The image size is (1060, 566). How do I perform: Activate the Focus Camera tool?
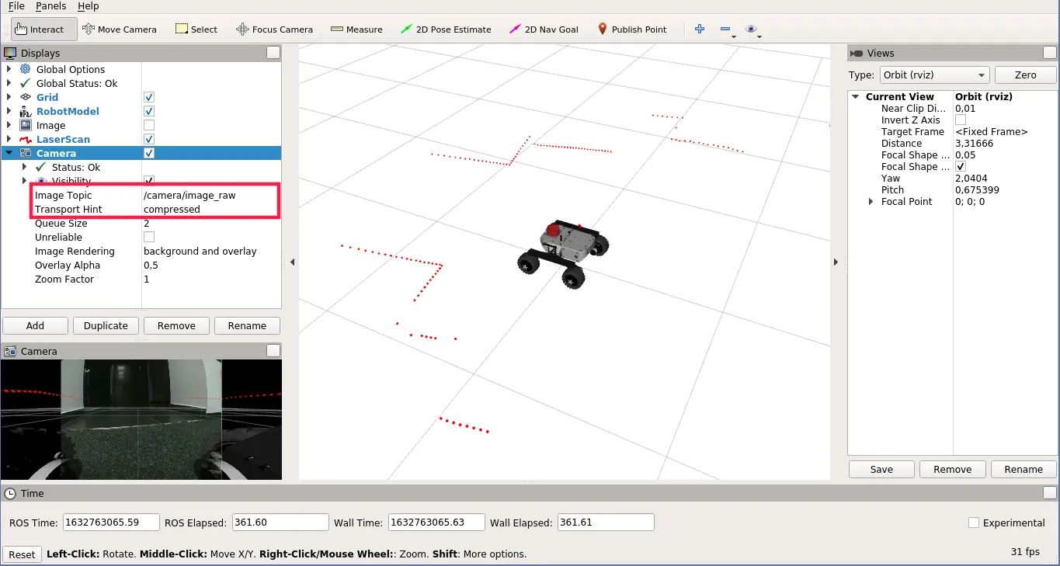pos(274,30)
